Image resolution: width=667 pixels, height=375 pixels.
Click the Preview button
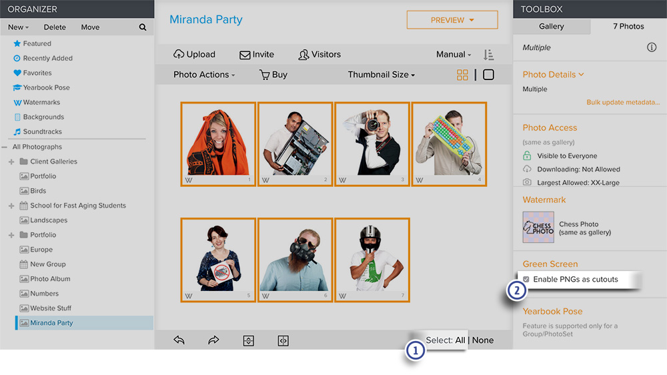(452, 20)
